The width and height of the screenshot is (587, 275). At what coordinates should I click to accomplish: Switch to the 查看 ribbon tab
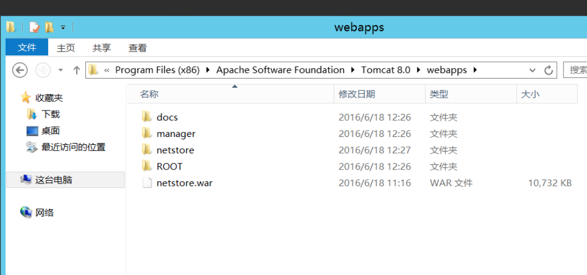tap(137, 48)
